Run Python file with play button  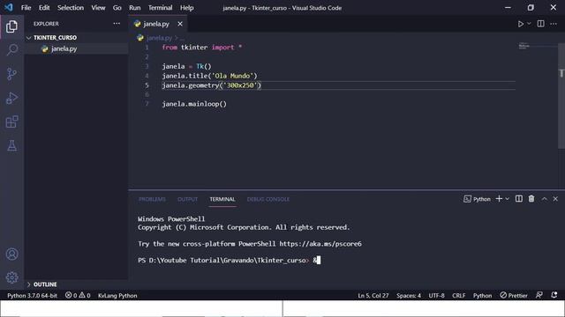click(x=520, y=24)
